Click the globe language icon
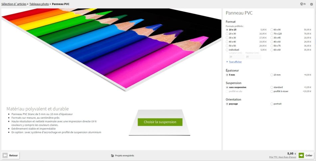This screenshot has width=316, height=161. [x=302, y=4]
